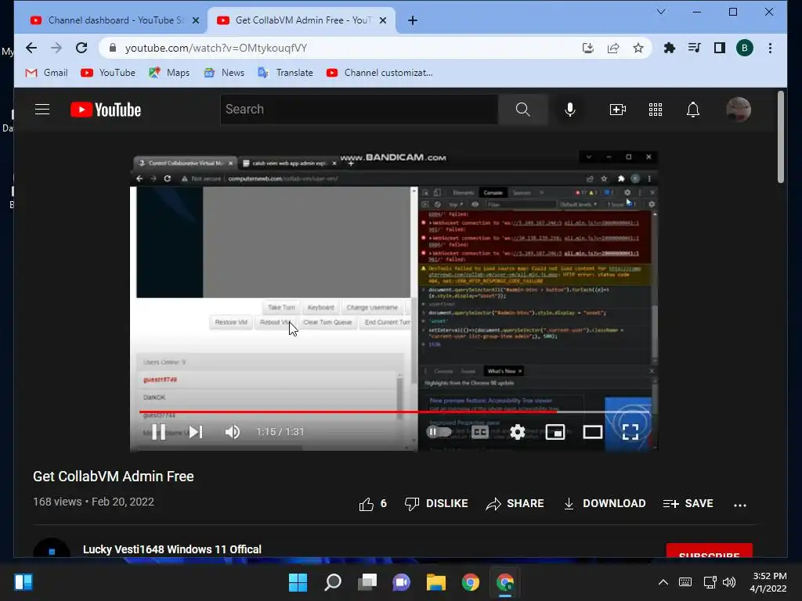Open the YouTube apps grid icon

[656, 110]
